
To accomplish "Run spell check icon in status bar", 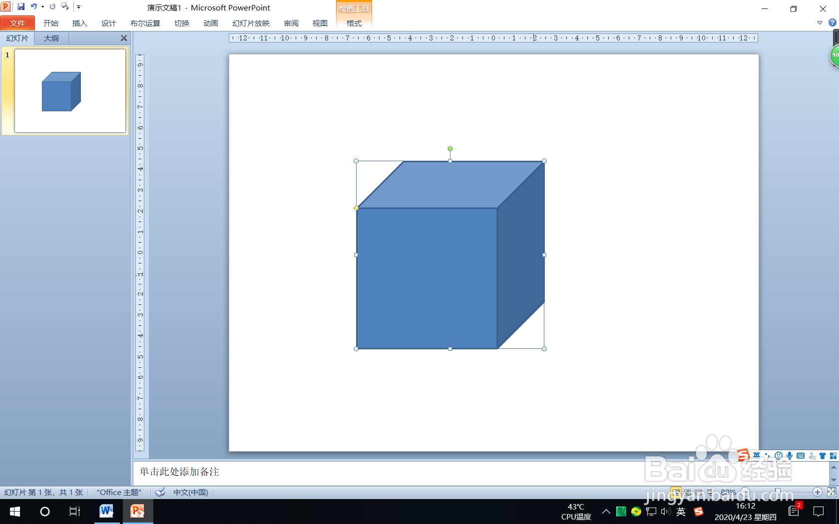I will coord(160,493).
